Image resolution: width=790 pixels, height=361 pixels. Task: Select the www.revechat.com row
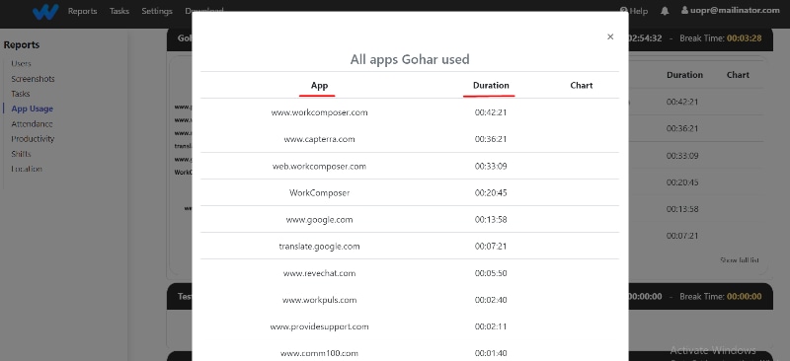[x=410, y=273]
